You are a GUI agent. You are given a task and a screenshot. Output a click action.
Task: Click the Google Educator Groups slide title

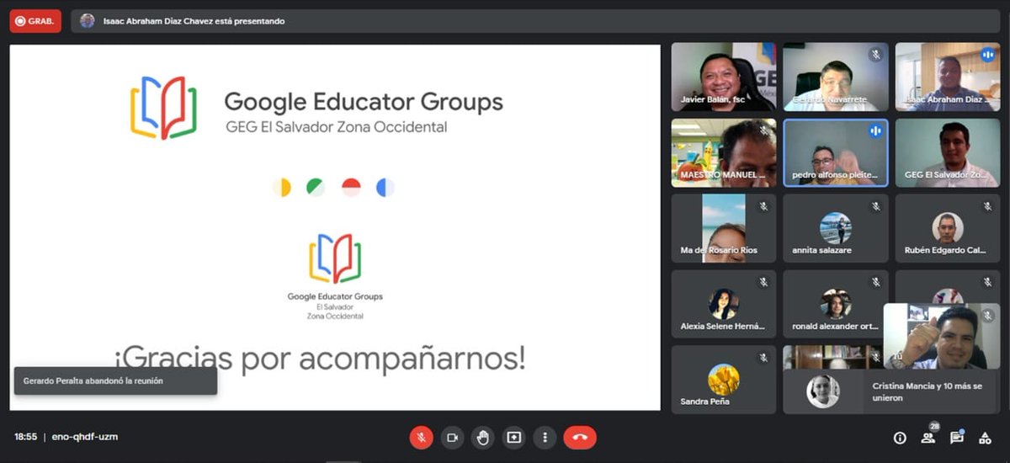click(x=364, y=103)
